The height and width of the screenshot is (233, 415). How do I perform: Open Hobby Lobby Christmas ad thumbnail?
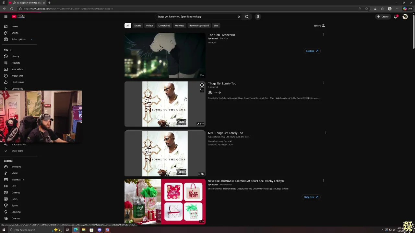165,201
